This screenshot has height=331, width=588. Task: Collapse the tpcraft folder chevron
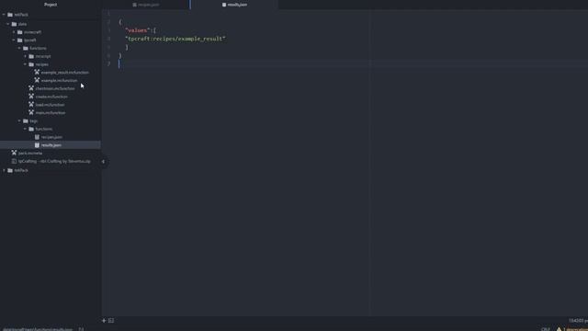pos(14,40)
